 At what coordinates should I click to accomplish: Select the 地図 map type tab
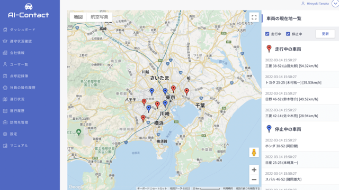pyautogui.click(x=78, y=17)
